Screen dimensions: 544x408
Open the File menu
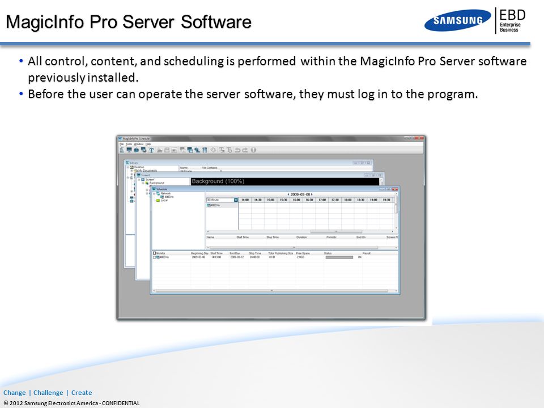coord(121,144)
